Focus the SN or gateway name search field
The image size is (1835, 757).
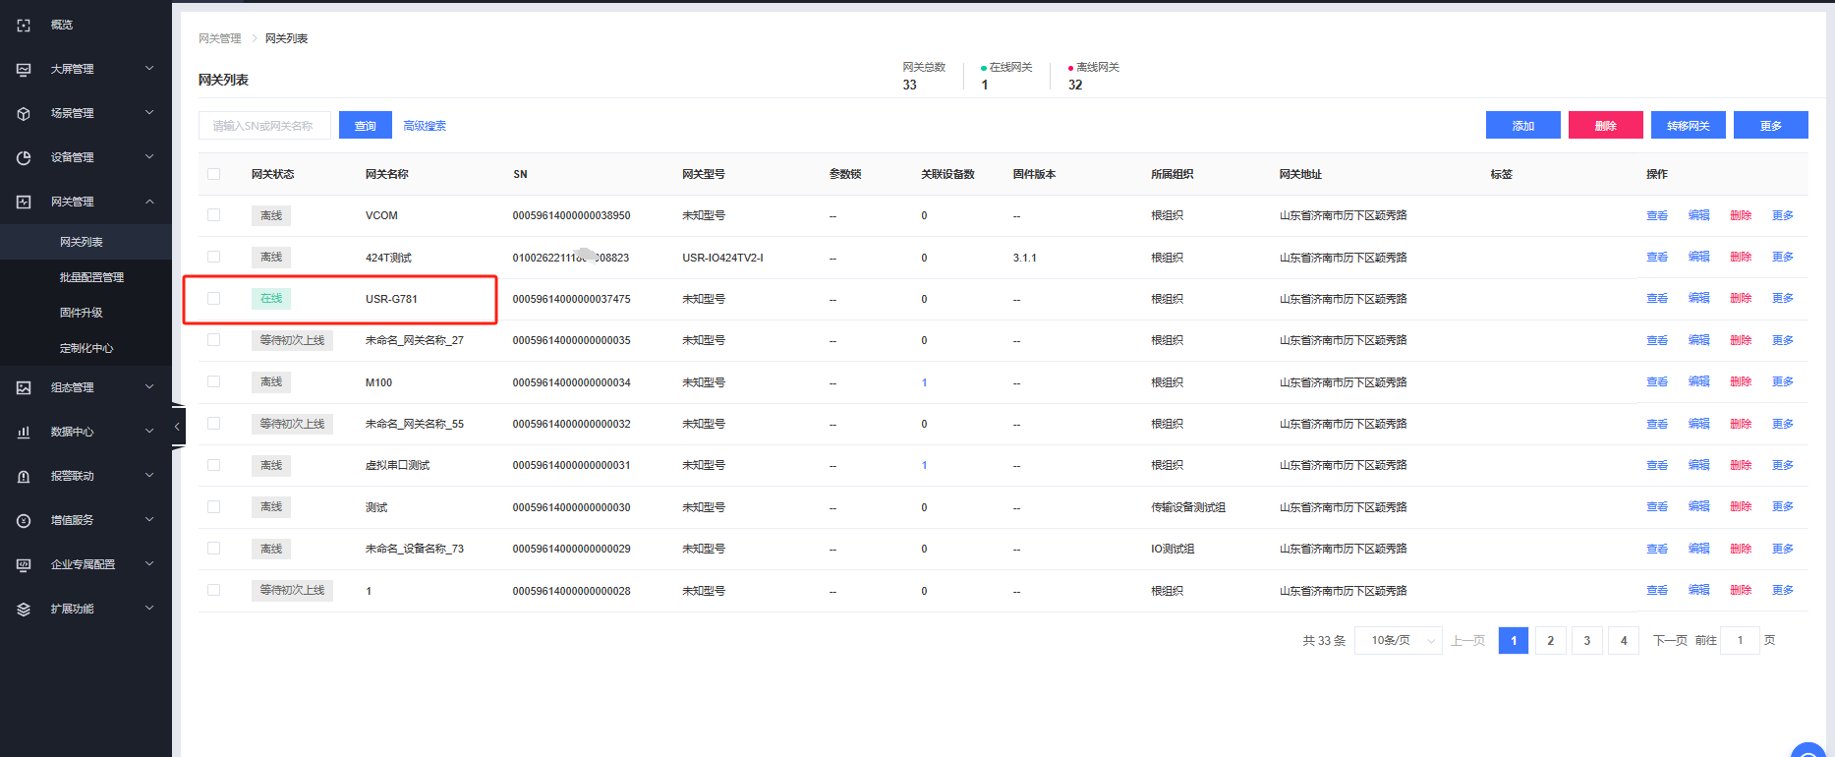pos(263,126)
